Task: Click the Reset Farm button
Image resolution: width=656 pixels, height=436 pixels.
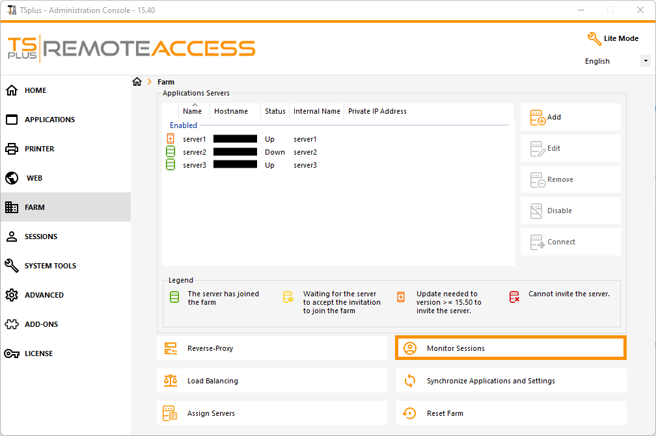Action: coord(512,413)
